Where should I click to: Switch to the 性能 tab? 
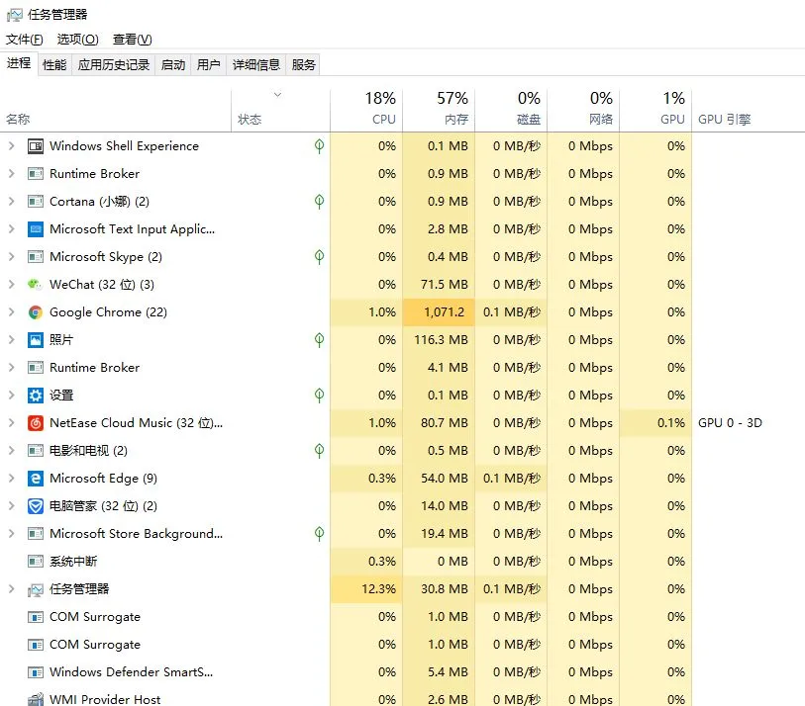54,64
